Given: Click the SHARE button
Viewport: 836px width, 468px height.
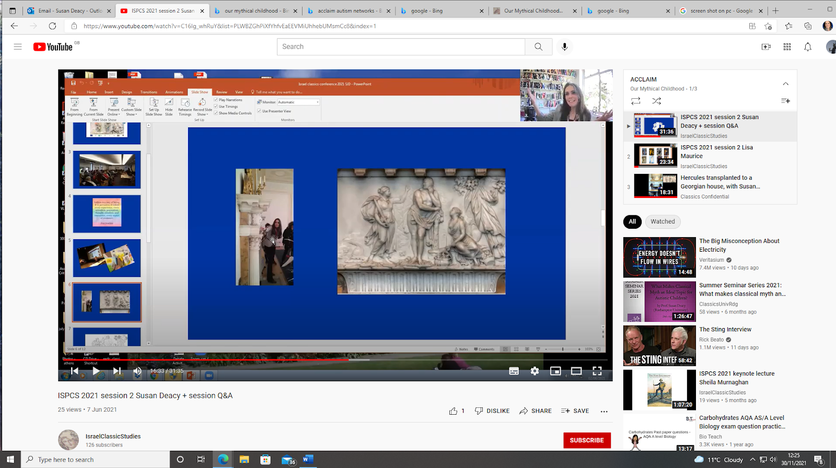Looking at the screenshot, I should 536,411.
